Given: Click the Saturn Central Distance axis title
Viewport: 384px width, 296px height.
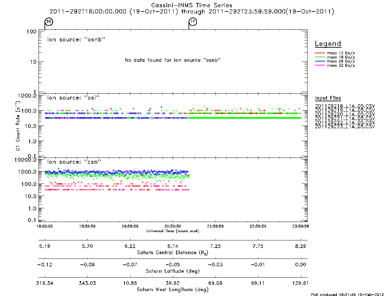Looking at the screenshot, I should [173, 253].
